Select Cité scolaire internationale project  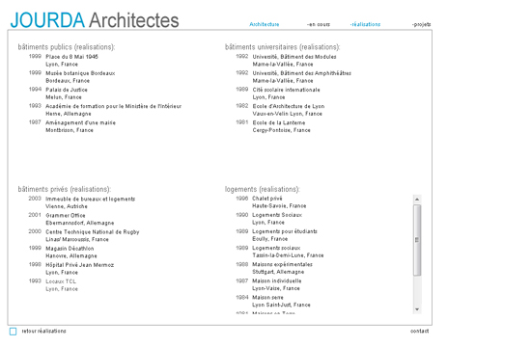[x=286, y=90]
